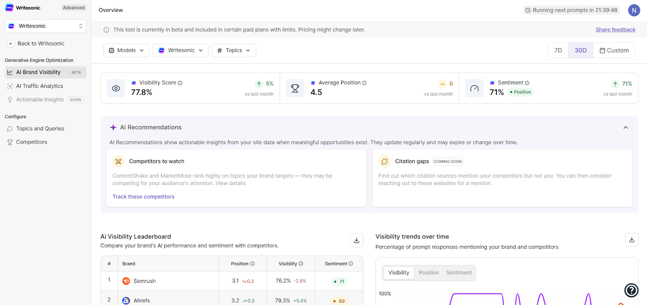Expand the Topics filter dropdown
This screenshot has height=305, width=647.
coord(234,50)
